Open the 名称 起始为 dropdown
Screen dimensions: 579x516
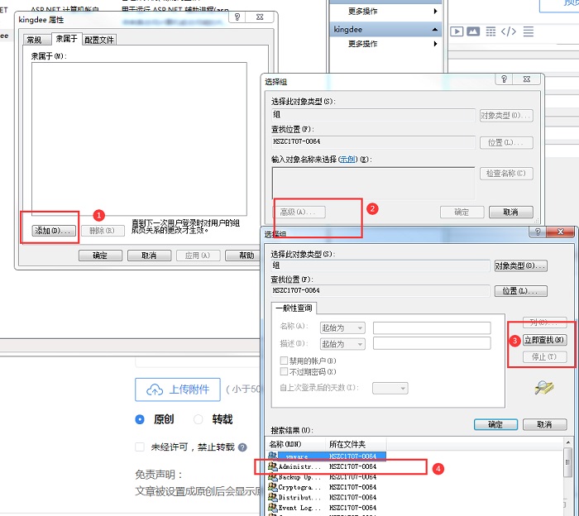pos(342,327)
